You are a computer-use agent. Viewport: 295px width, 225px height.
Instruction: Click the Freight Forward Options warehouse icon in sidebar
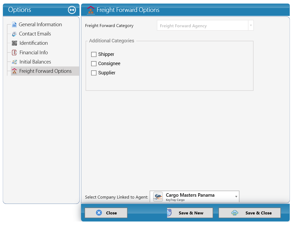tap(14, 71)
